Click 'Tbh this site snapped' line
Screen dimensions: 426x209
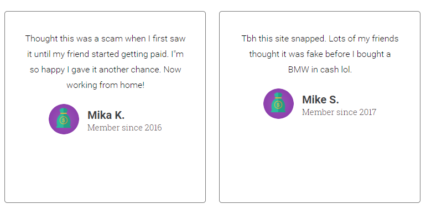tap(320, 39)
